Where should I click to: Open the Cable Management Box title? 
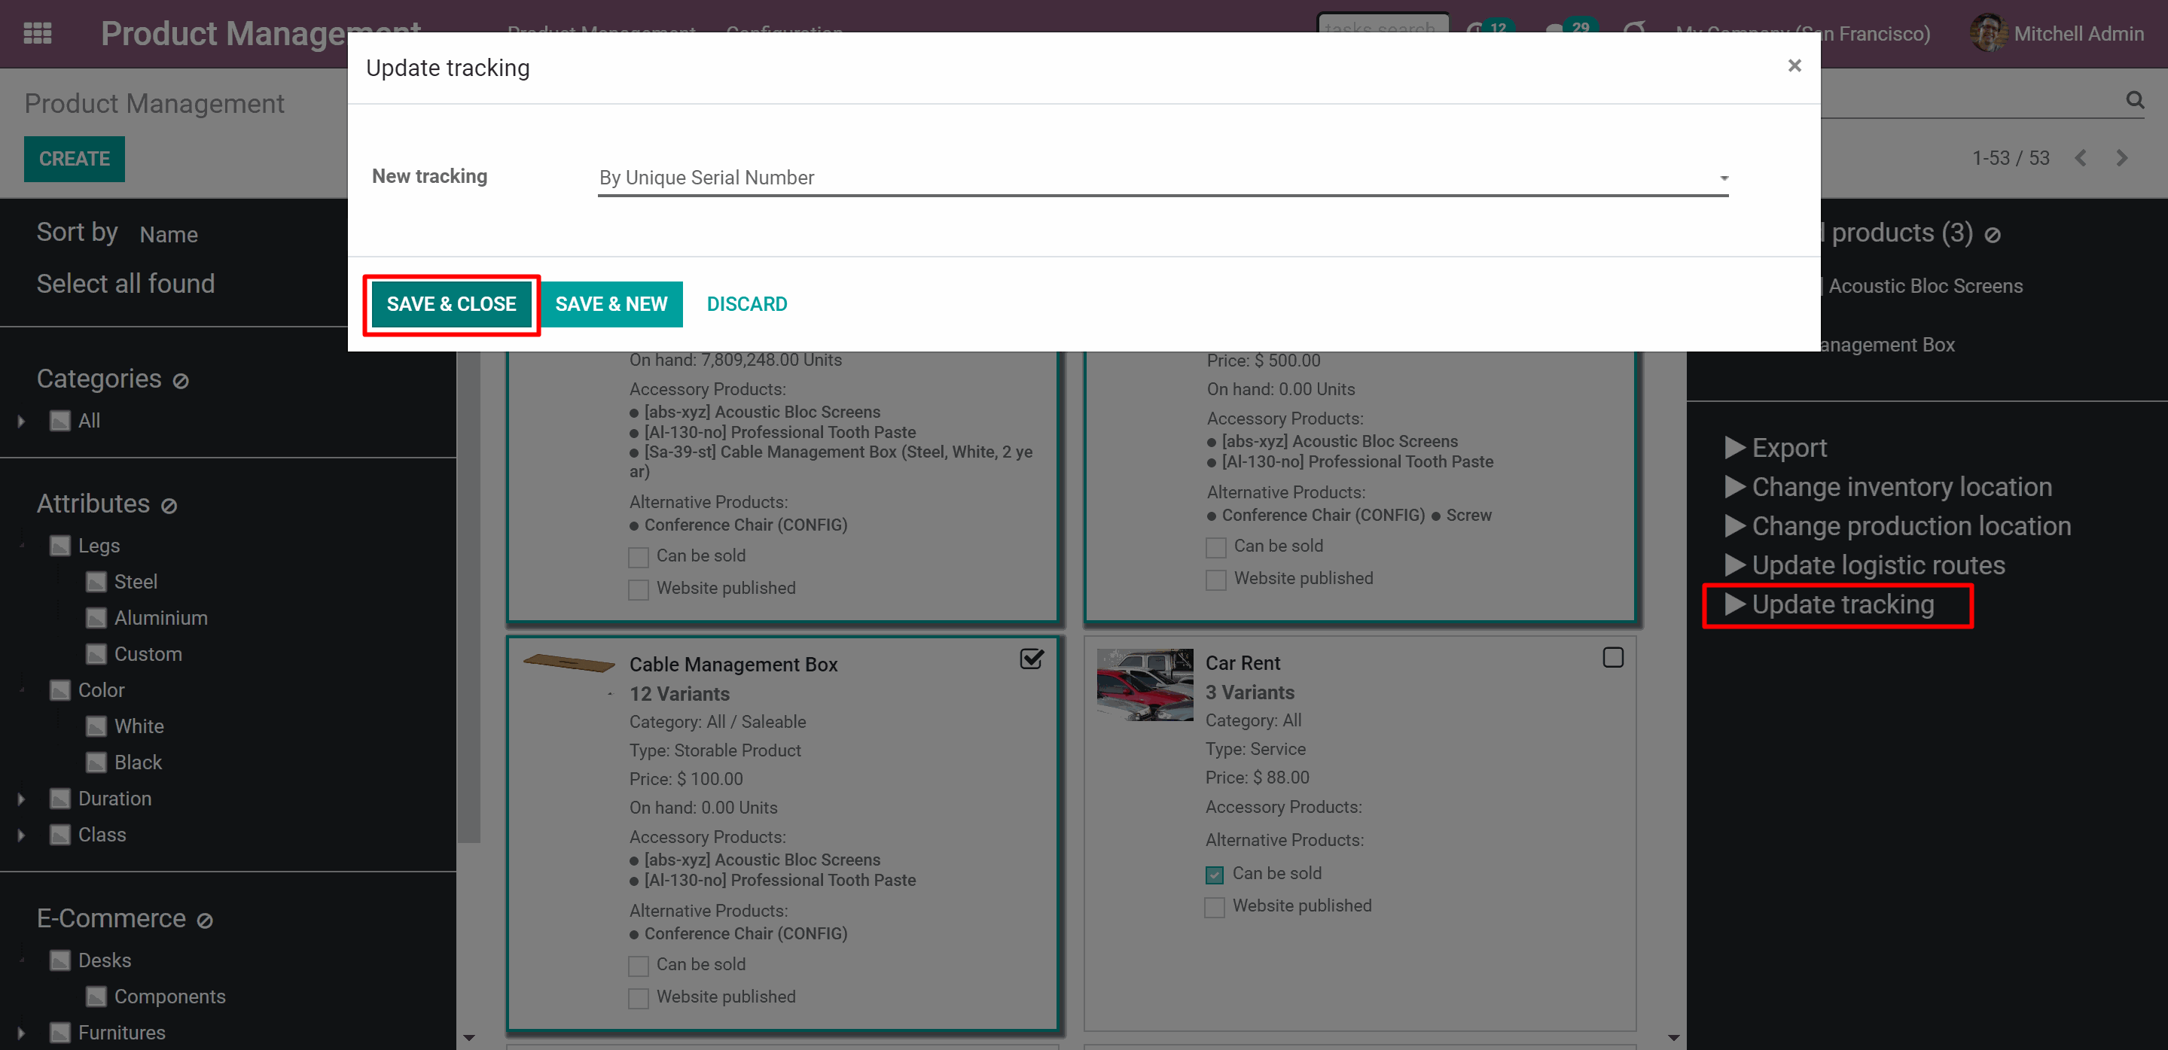point(733,665)
